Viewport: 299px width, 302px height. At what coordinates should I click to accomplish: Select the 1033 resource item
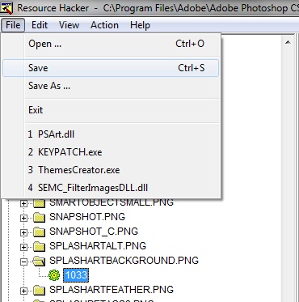point(76,275)
